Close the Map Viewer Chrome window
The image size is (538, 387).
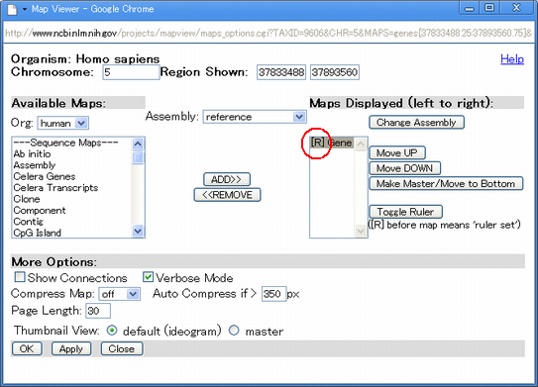(516, 8)
